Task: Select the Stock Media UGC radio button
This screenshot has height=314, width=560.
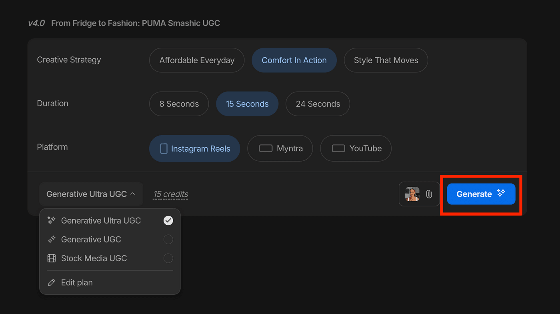Action: (168, 258)
